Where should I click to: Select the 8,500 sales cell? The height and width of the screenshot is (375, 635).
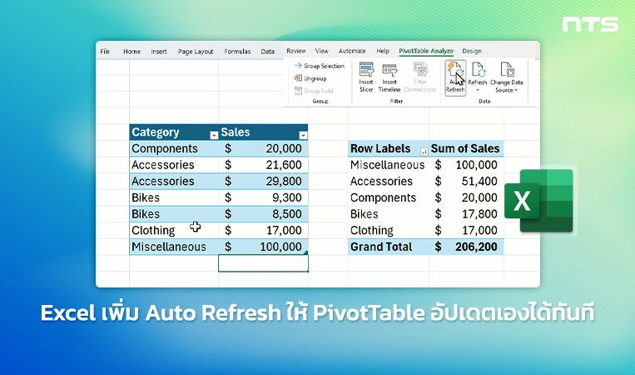point(263,213)
